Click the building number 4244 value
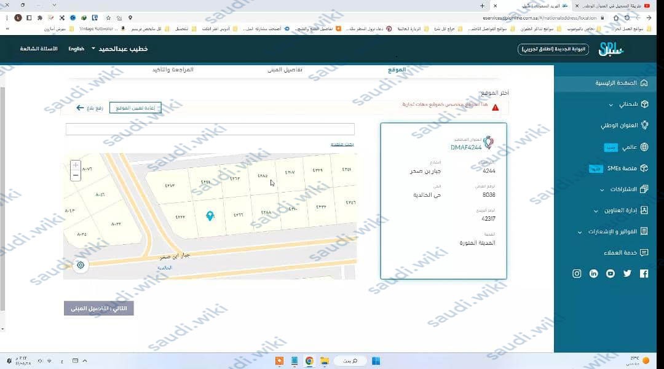 pos(489,171)
